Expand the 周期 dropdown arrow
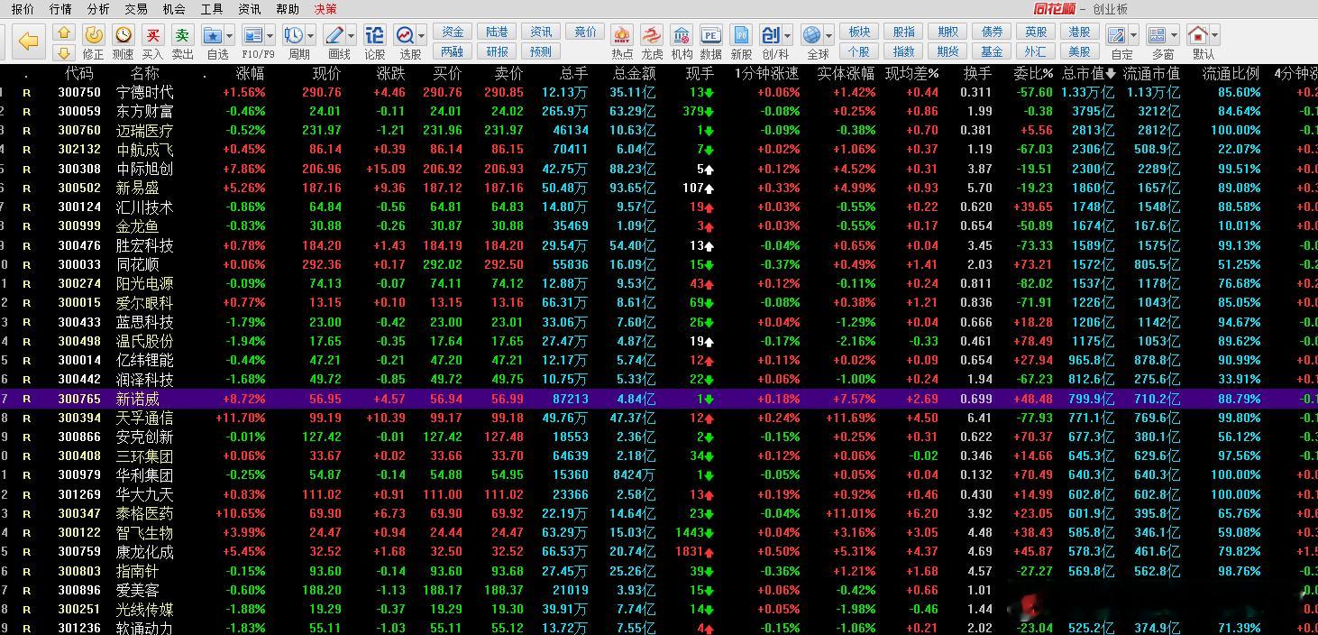This screenshot has width=1318, height=635. [310, 36]
